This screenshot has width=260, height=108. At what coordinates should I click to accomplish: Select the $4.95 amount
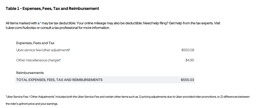click(190, 60)
